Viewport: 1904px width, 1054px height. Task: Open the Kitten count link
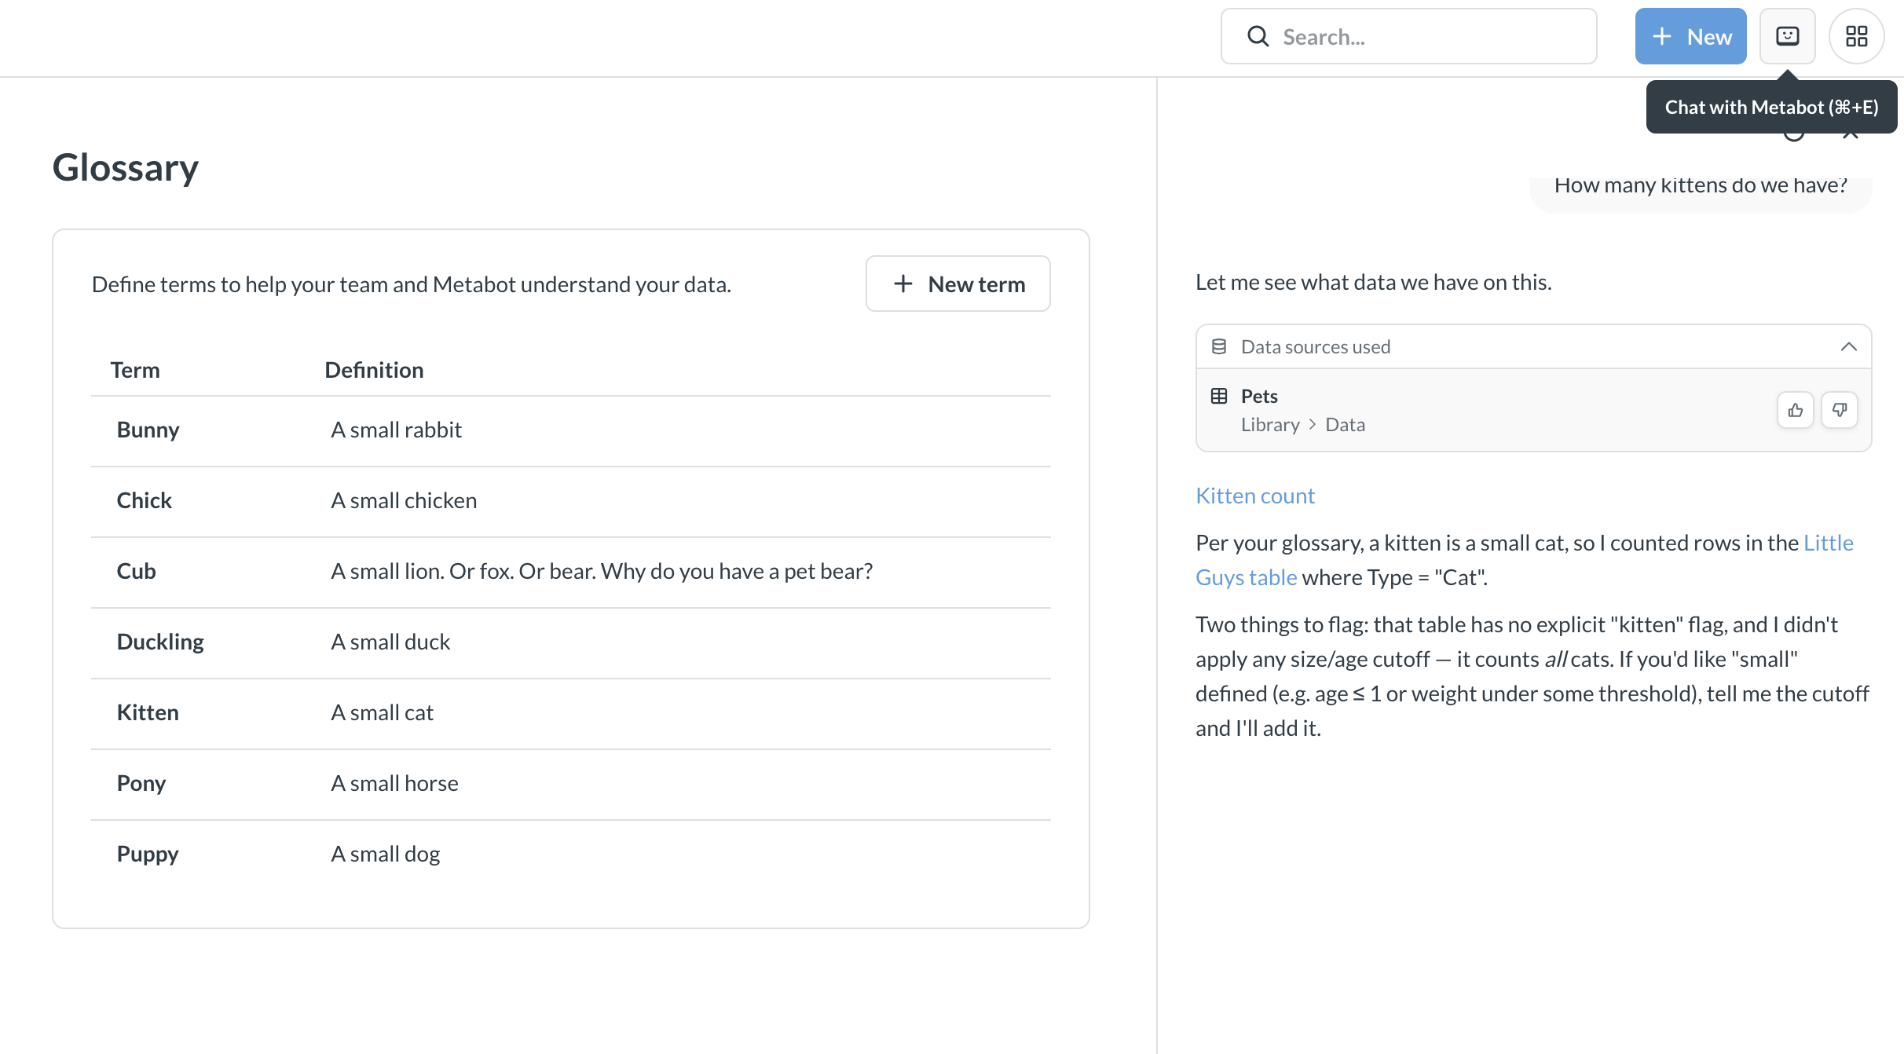(1254, 496)
